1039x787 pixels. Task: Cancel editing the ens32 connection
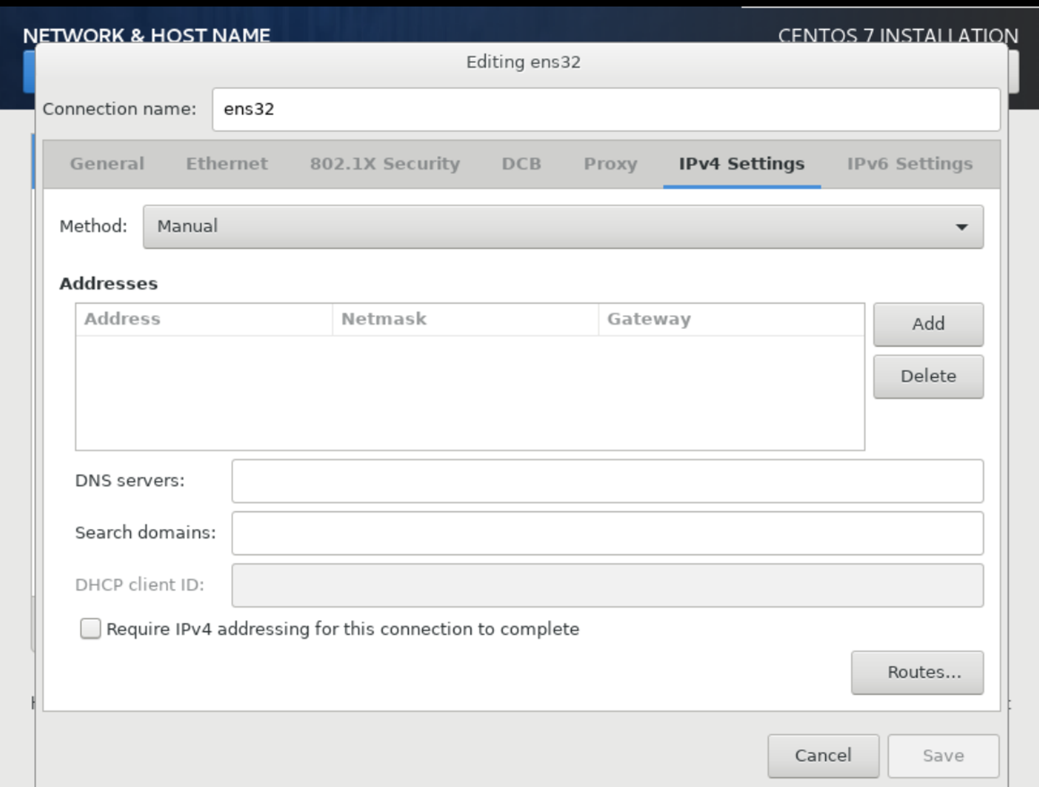pyautogui.click(x=823, y=755)
